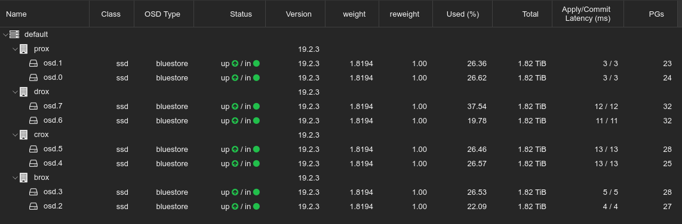This screenshot has height=224, width=682.
Task: Click the 19.78 used percentage value
Action: pyautogui.click(x=477, y=121)
